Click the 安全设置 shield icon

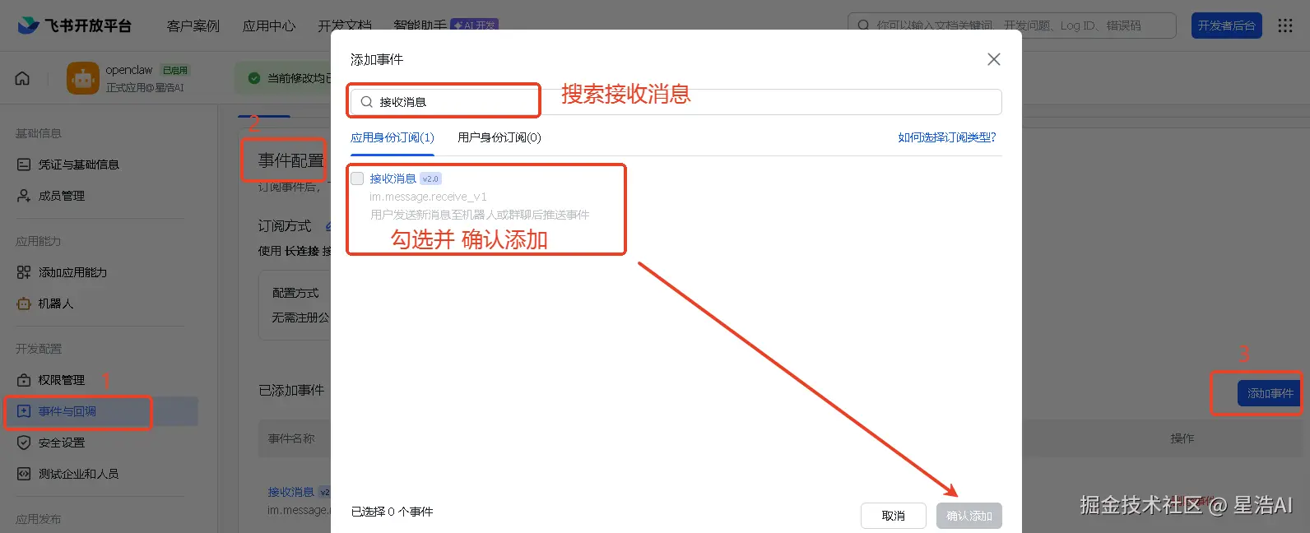coord(24,443)
